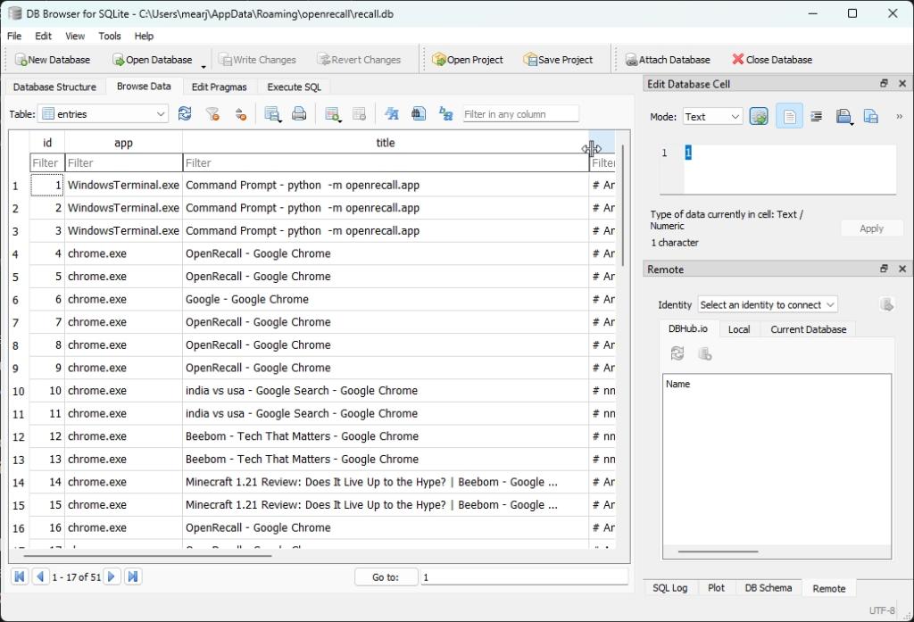Screen dimensions: 914x622
Task: Open the Mode dropdown set to Text
Action: pyautogui.click(x=712, y=117)
